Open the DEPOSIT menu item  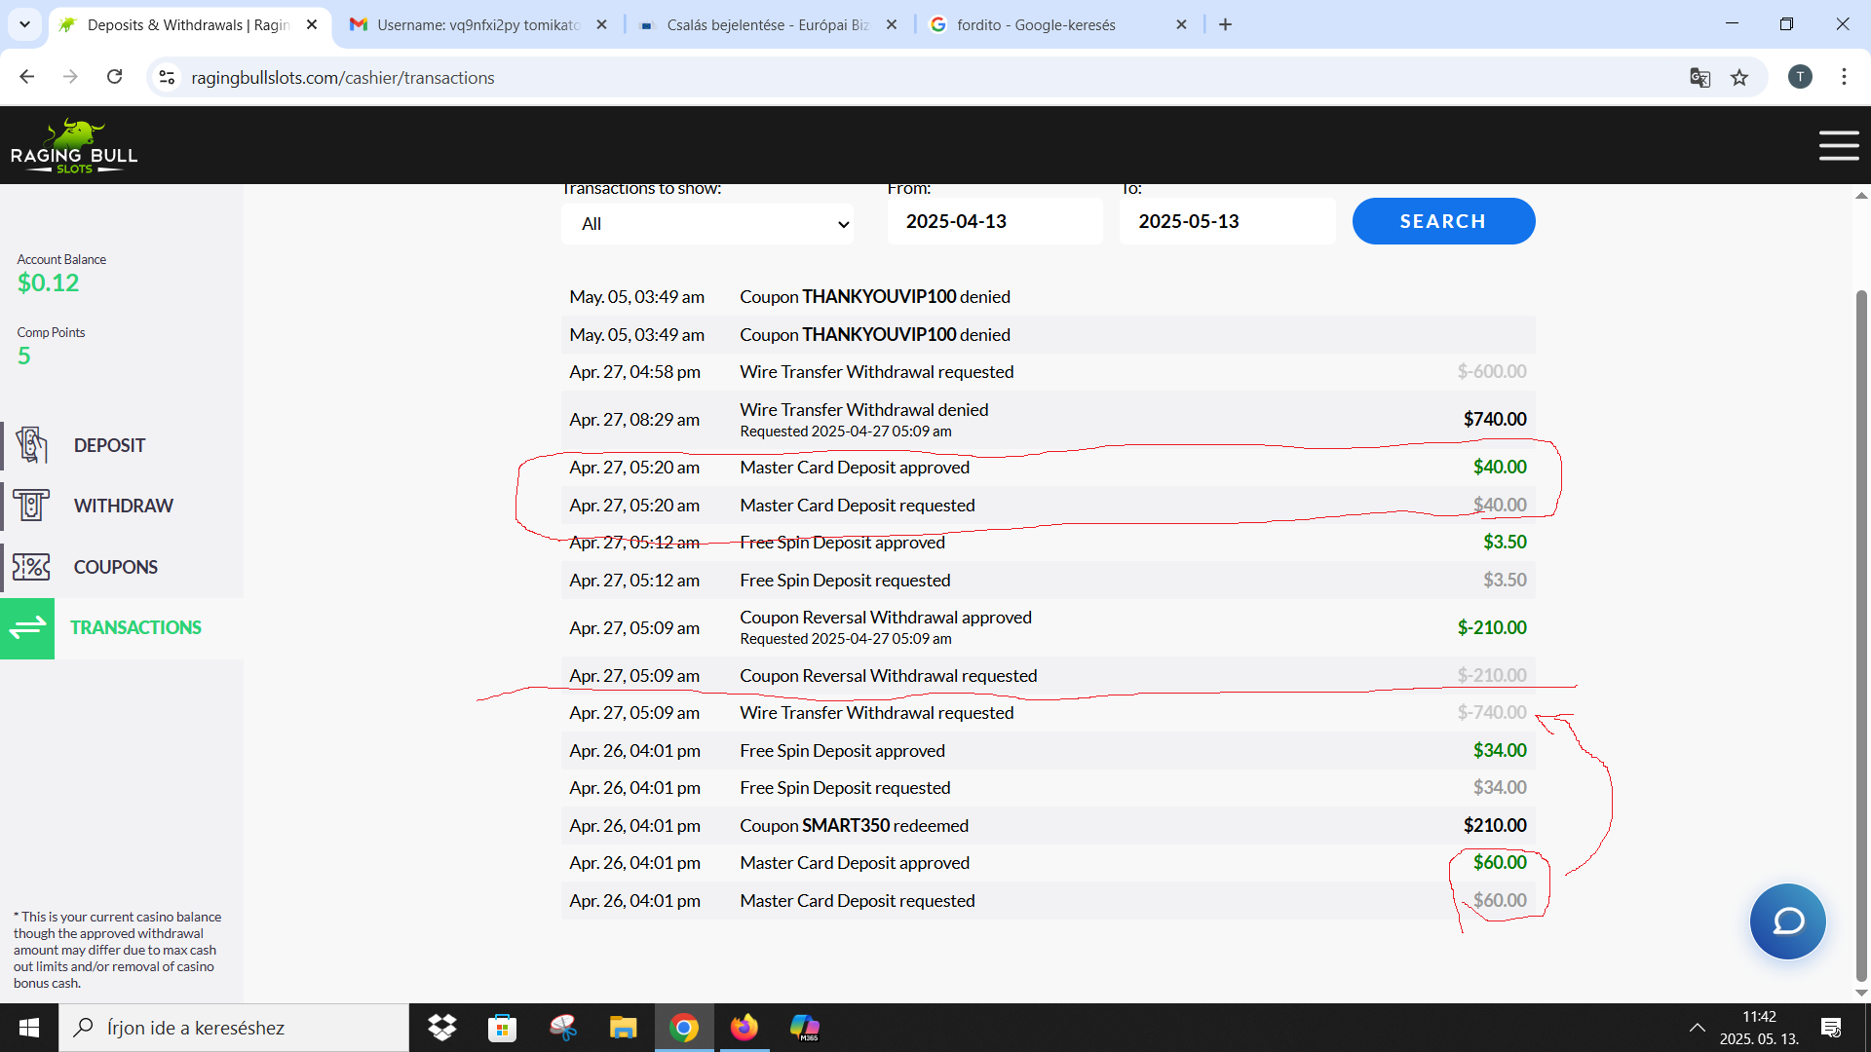click(109, 445)
